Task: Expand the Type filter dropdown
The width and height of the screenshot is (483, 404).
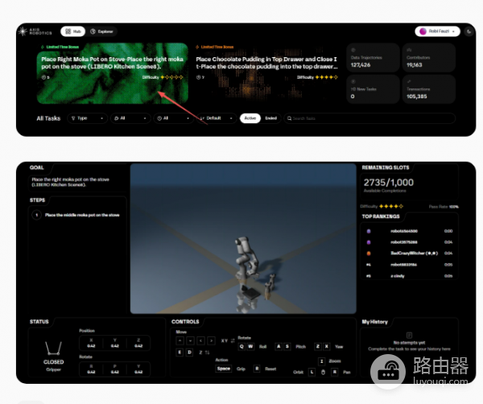Action: (89, 118)
